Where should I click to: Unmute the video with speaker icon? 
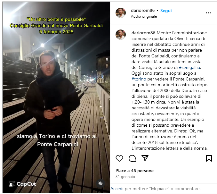[x=100, y=183]
